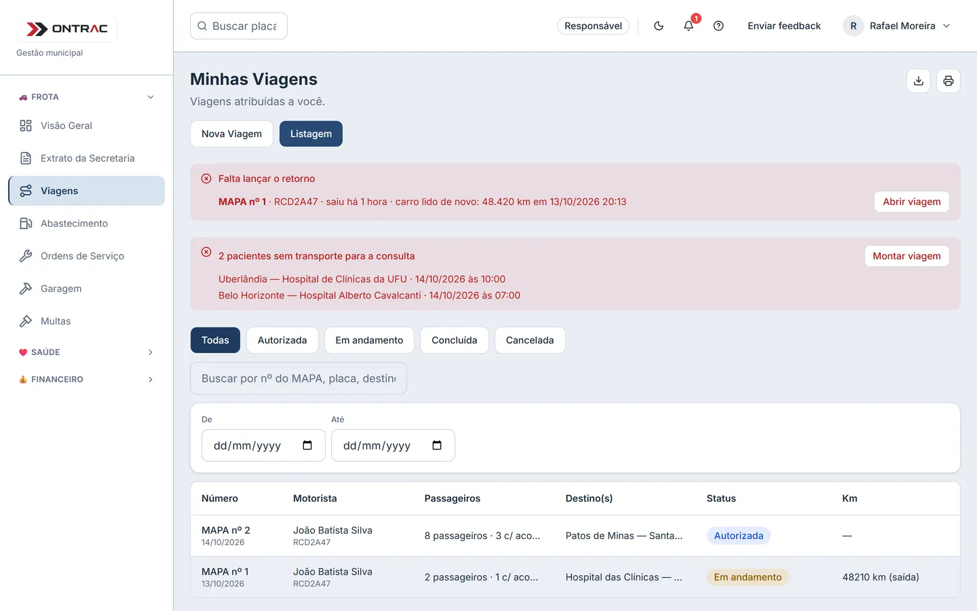
Task: Filter trips by Cancelada
Action: coord(530,340)
